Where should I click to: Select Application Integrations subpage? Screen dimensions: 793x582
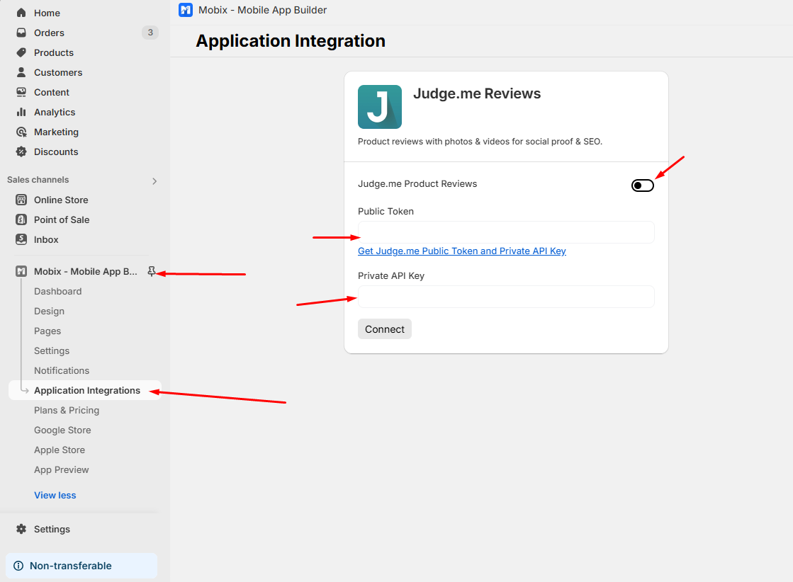pos(85,391)
